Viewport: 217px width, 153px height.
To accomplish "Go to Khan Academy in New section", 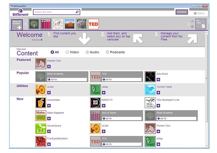I will tap(177, 118).
